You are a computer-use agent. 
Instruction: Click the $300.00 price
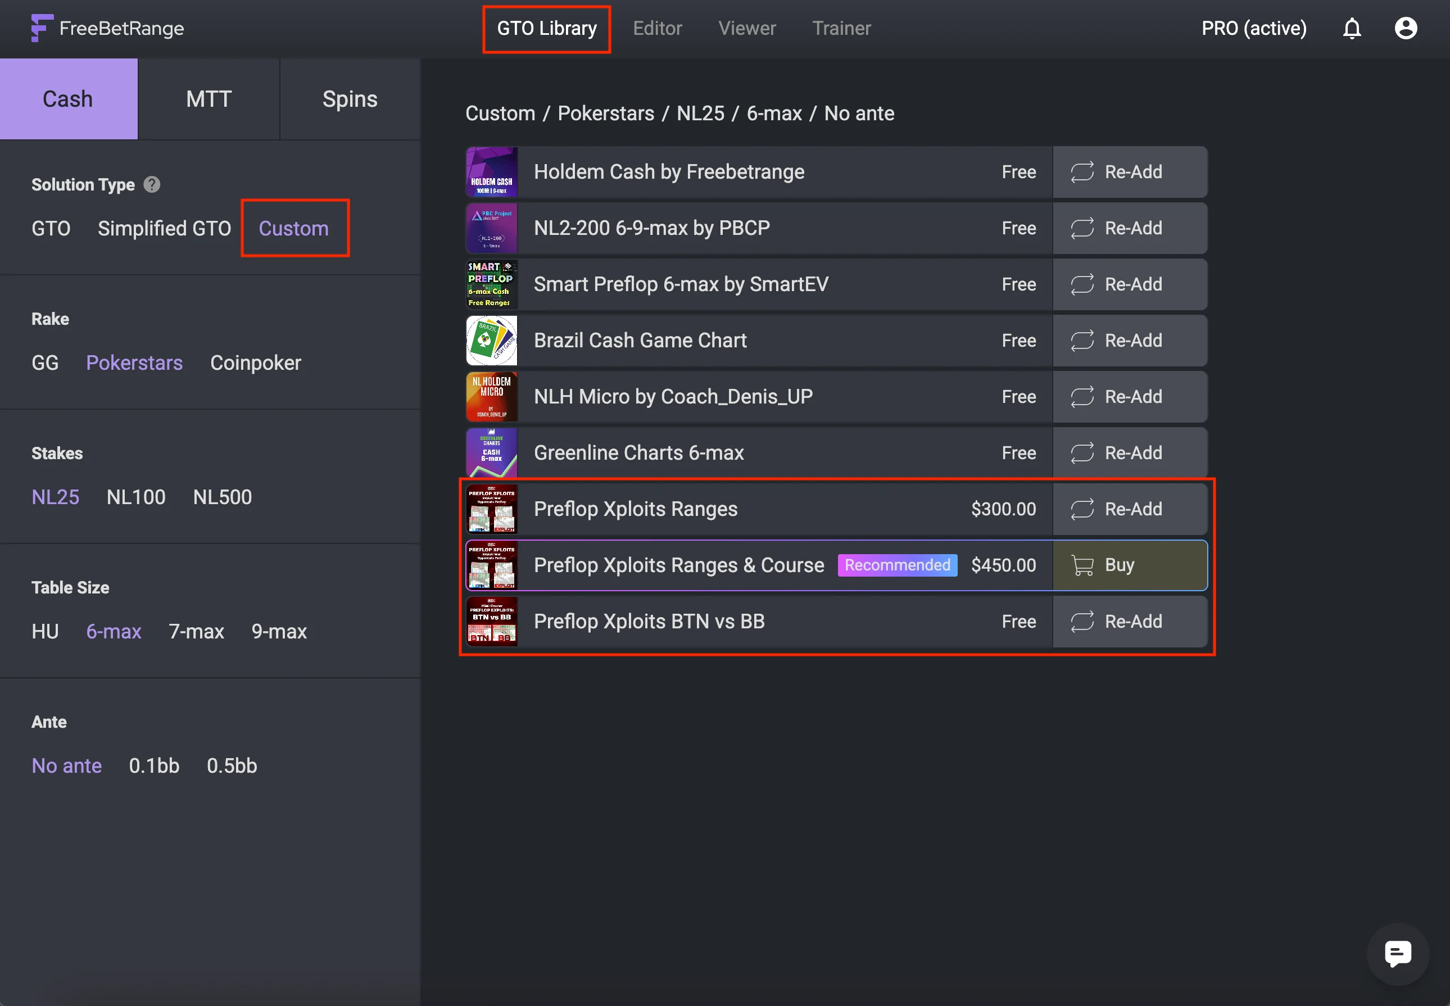(1003, 509)
